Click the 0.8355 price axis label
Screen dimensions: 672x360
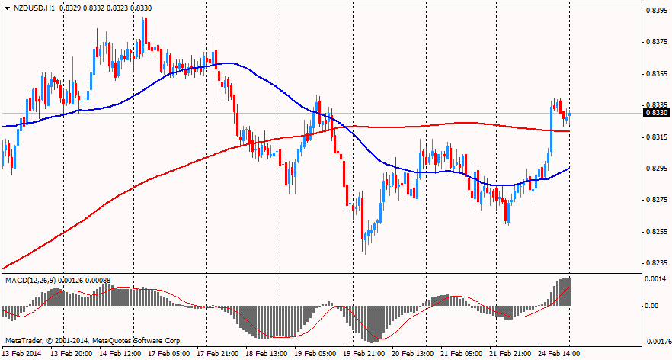click(656, 74)
